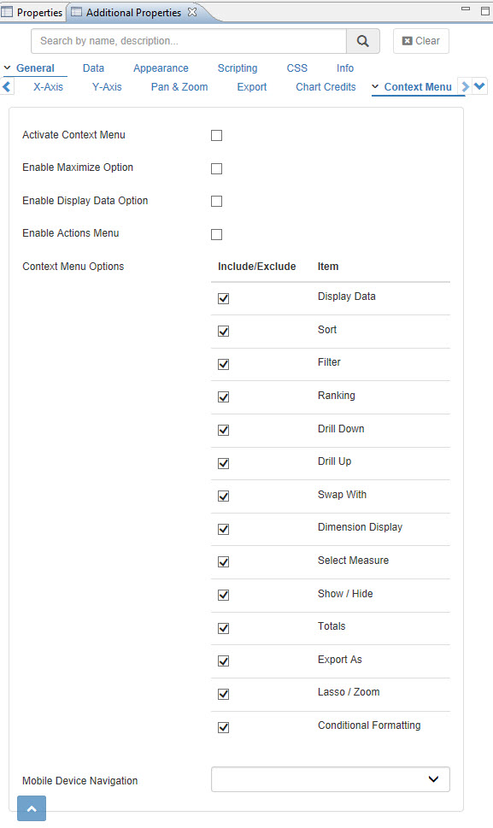Screen dimensions: 493x828
Task: Select the X-Axis tab
Action: tap(48, 86)
